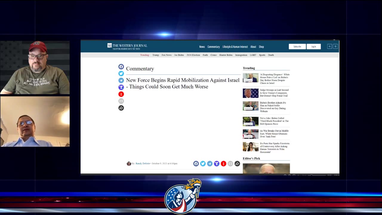The image size is (382, 215).
Task: Click Telegram icon beside article byline
Action: pyautogui.click(x=210, y=163)
